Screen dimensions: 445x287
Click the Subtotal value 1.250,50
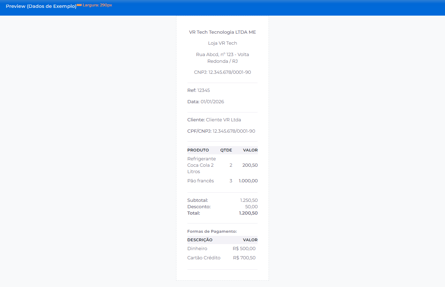249,200
